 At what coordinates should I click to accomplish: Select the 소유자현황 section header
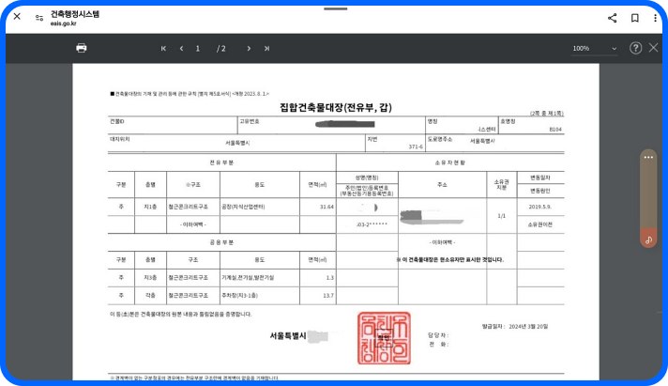[x=450, y=162]
